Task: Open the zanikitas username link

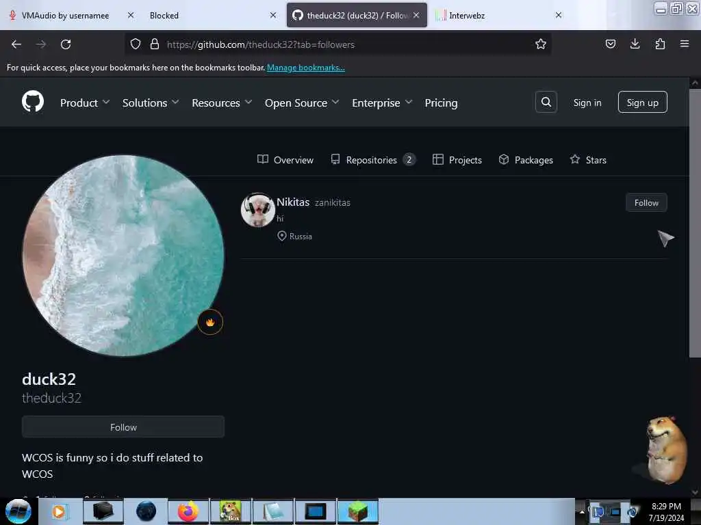Action: 333,202
